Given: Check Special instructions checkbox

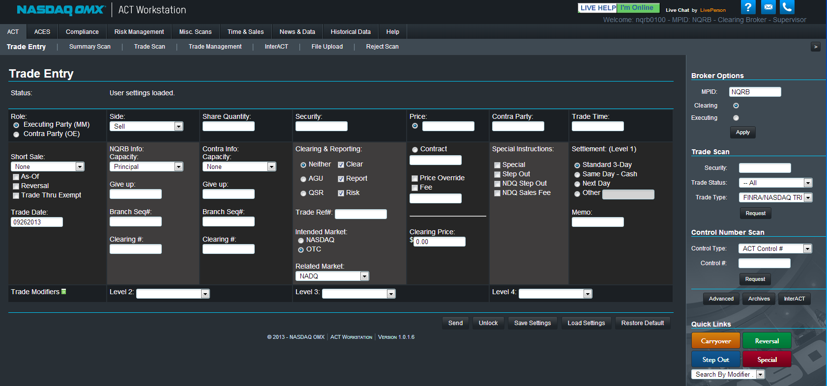Looking at the screenshot, I should click(497, 165).
